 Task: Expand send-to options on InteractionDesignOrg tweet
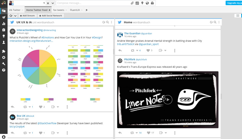click(58, 107)
